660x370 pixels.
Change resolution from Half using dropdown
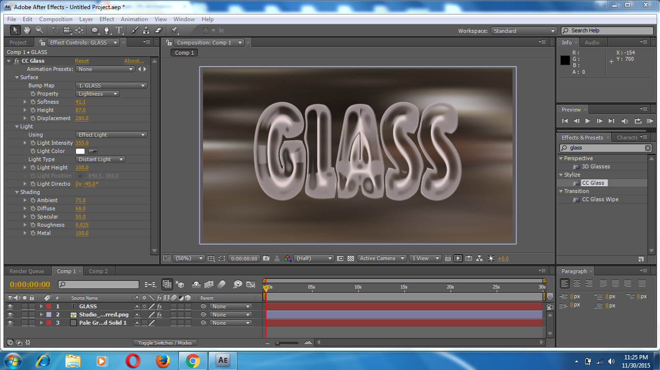313,258
